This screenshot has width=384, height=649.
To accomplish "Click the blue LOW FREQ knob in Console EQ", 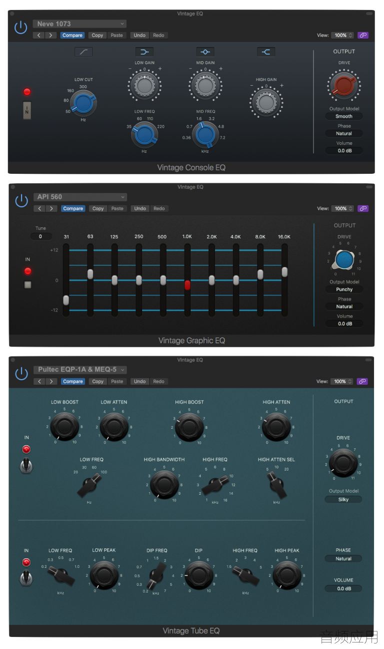I will [x=144, y=135].
